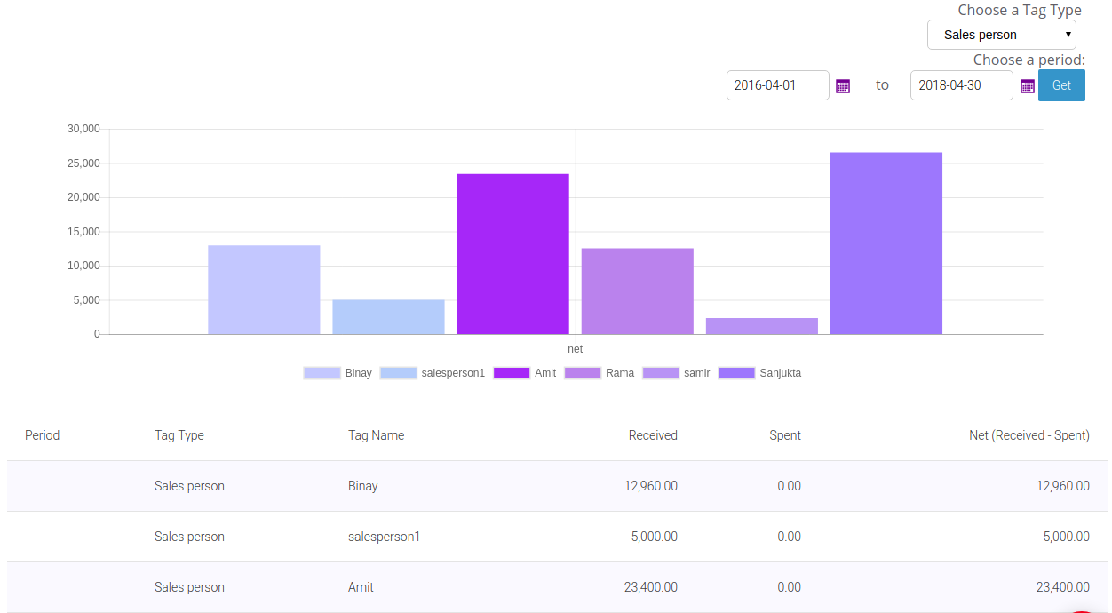This screenshot has width=1112, height=613.
Task: Click Sales person cell in Binay row
Action: pos(189,486)
